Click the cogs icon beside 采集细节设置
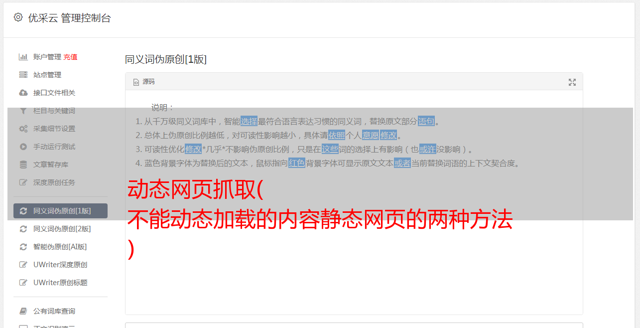Image resolution: width=640 pixels, height=328 pixels. [x=23, y=129]
